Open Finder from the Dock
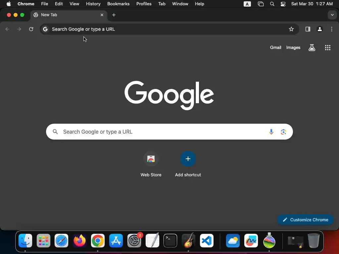This screenshot has width=339, height=254. pos(25,241)
